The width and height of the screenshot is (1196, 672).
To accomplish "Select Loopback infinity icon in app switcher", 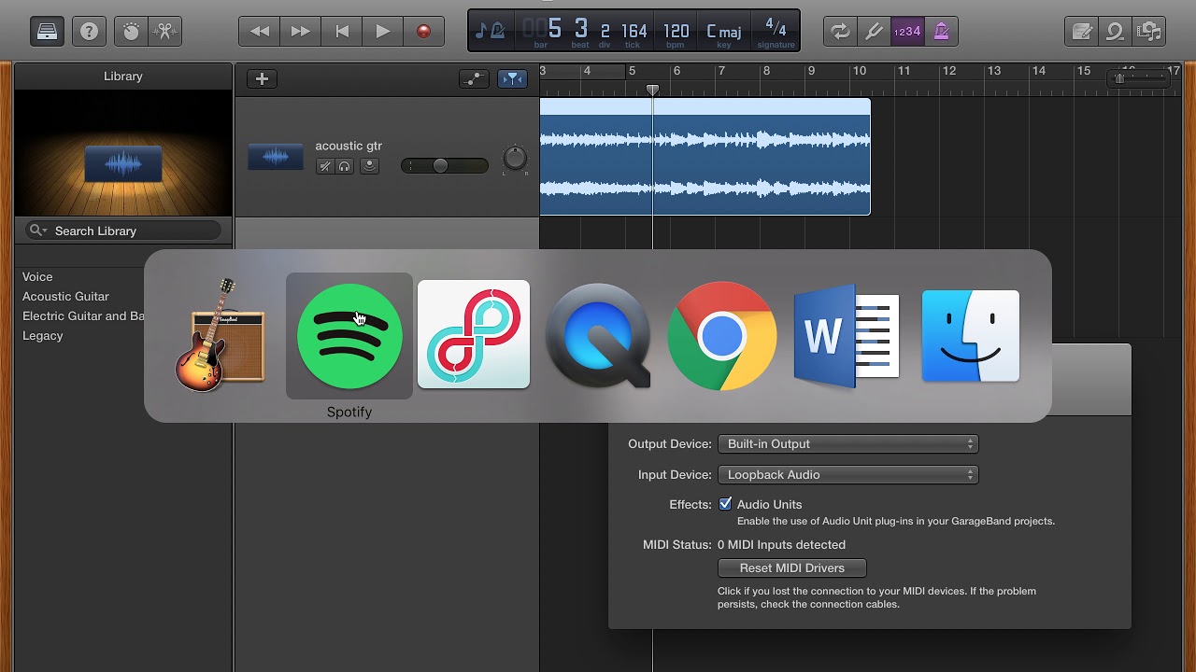I will pyautogui.click(x=474, y=334).
